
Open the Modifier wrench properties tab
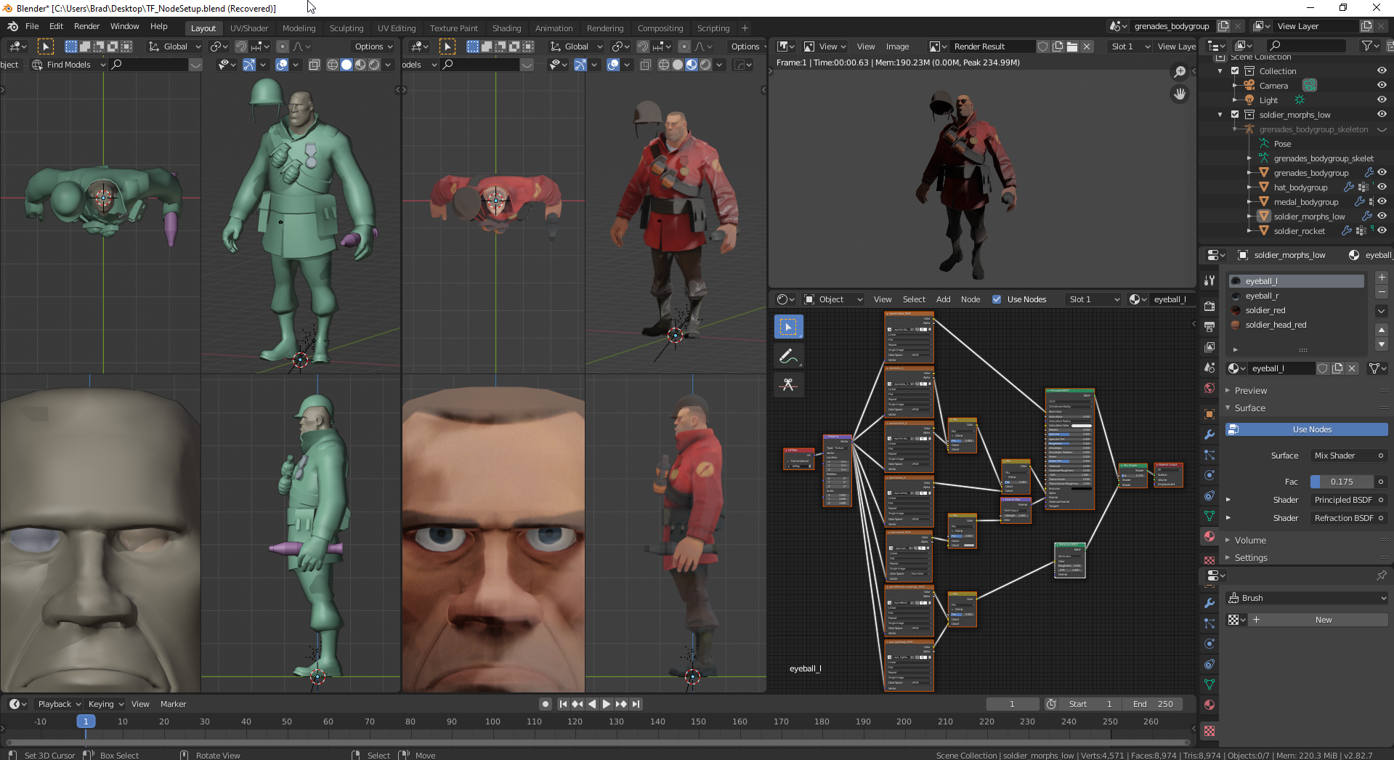point(1209,434)
